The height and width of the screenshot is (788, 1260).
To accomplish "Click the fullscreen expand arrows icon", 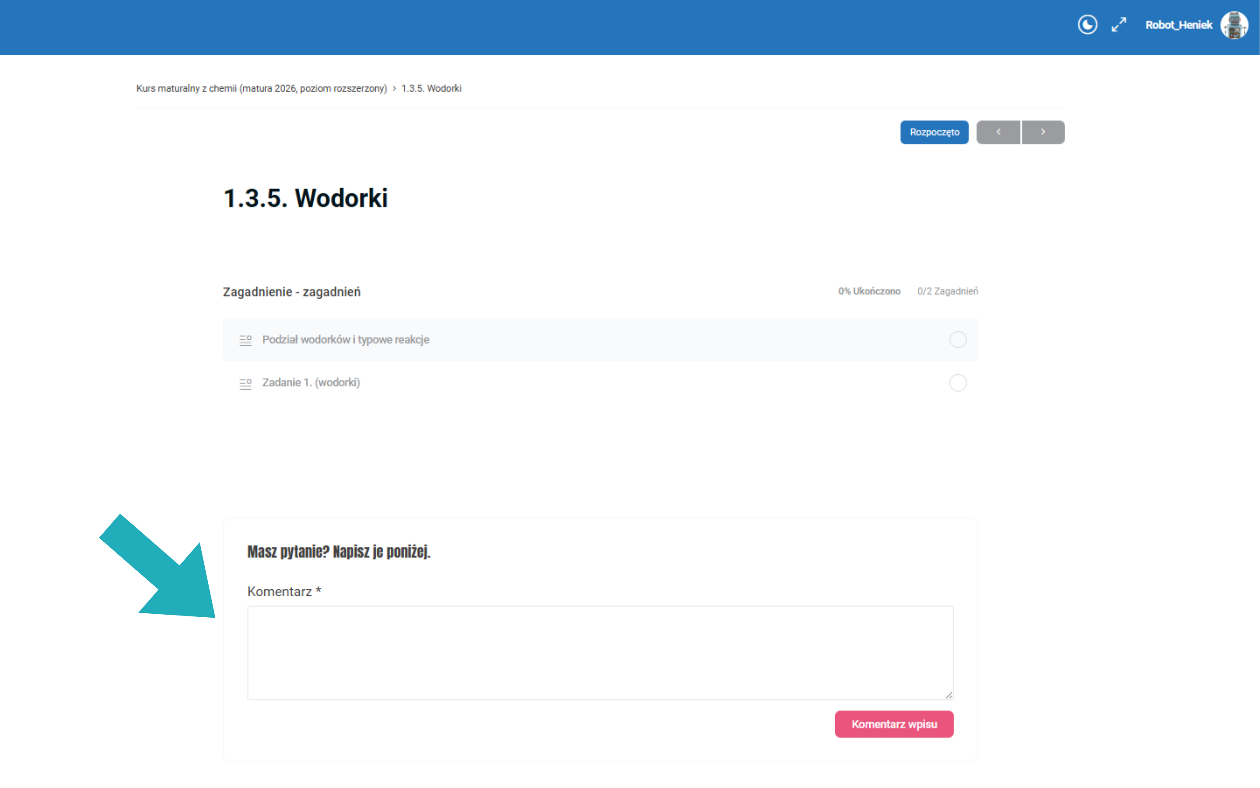I will (x=1118, y=25).
